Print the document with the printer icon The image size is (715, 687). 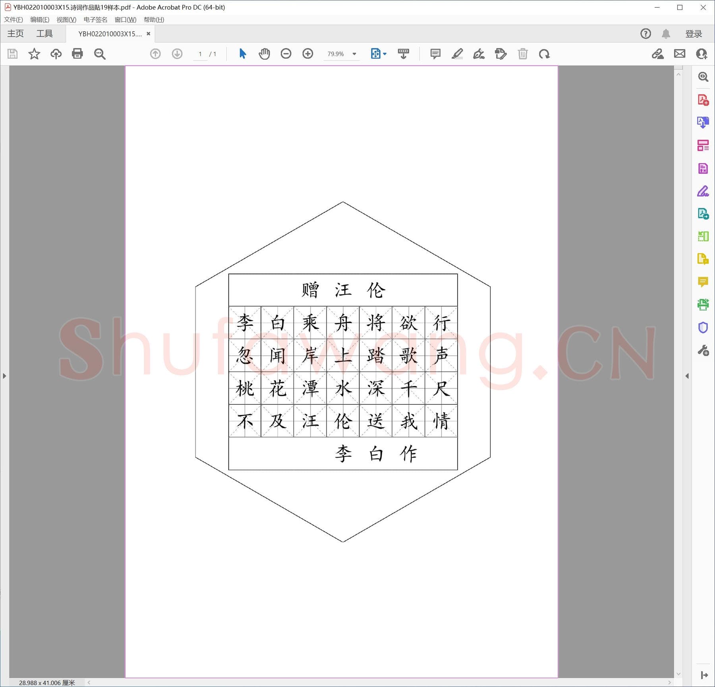tap(77, 54)
